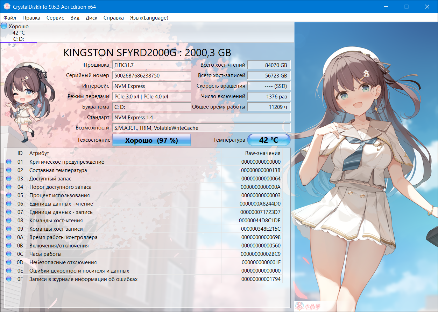438x312 pixels.
Task: Select attribute Процент использования
Action: (59, 195)
